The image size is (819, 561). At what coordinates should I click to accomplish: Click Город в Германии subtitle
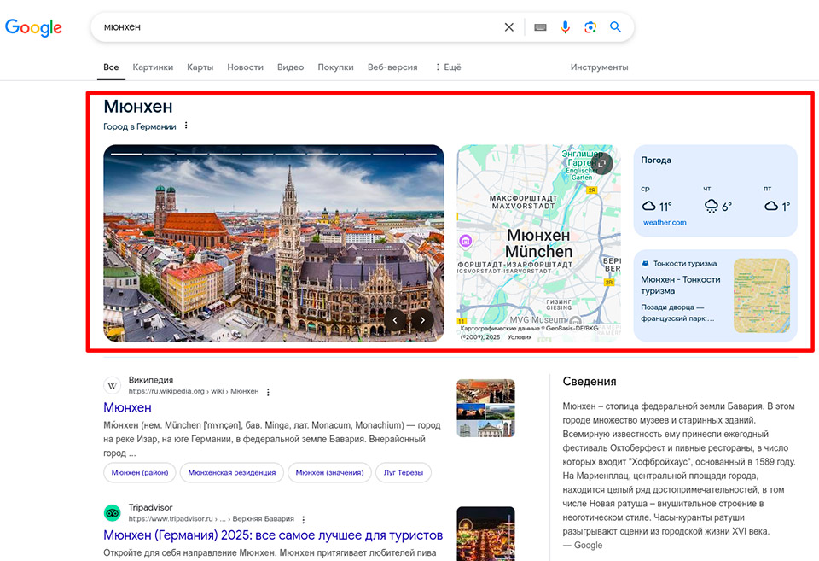point(139,126)
